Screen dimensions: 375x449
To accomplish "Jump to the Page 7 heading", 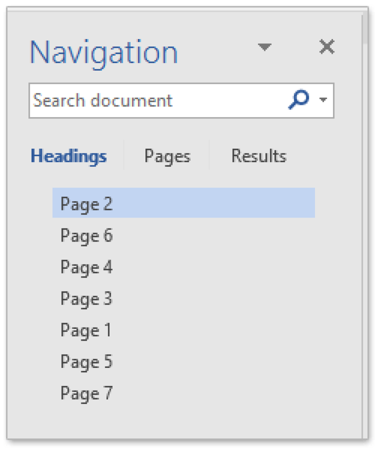I will pos(86,393).
